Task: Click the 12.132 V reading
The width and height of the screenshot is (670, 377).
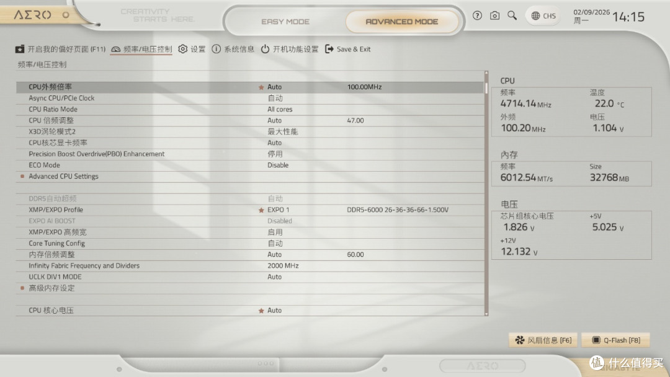Action: (x=519, y=252)
